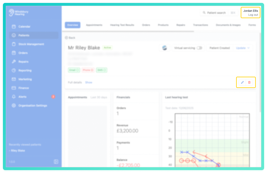Click the search magnifier icon
The height and width of the screenshot is (173, 267).
click(x=204, y=13)
